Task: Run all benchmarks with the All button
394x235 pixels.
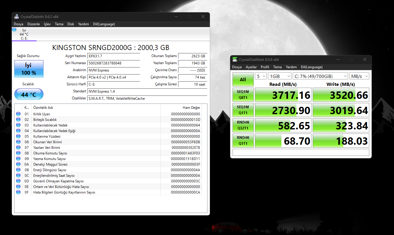Action: click(x=243, y=79)
